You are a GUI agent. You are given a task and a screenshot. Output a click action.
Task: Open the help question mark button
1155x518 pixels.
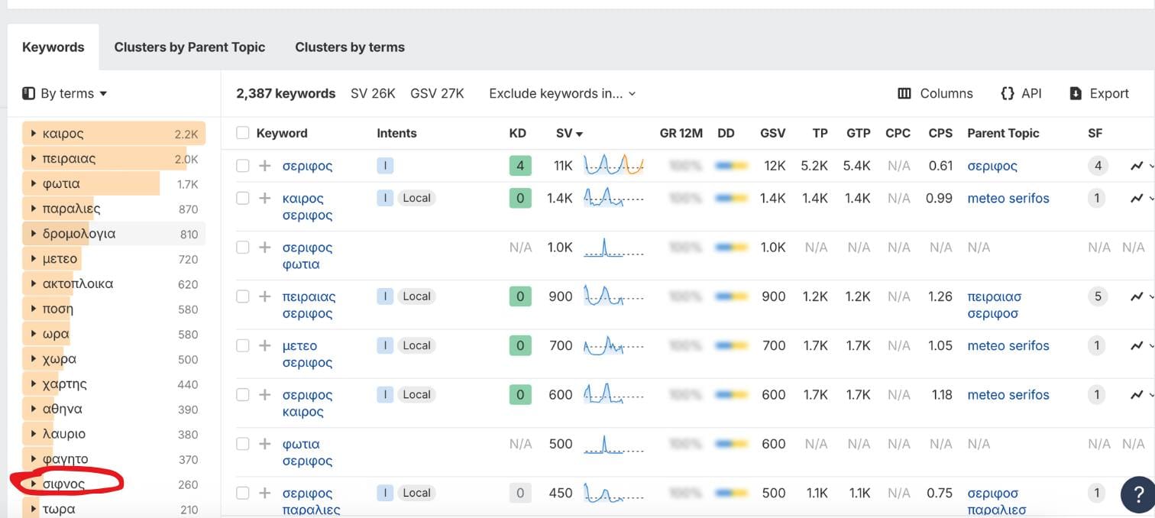tap(1137, 494)
